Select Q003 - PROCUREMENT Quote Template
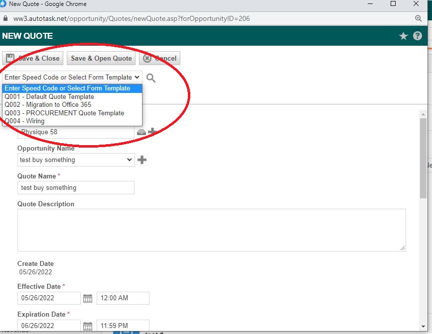This screenshot has height=334, width=432. (64, 113)
